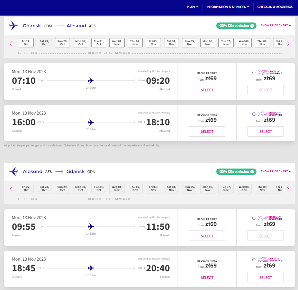The height and width of the screenshot is (290, 298).
Task: Expand INFORMATION & SERVICES dropdown
Action: [x=228, y=7]
